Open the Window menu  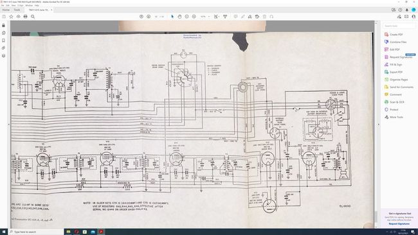pyautogui.click(x=29, y=5)
